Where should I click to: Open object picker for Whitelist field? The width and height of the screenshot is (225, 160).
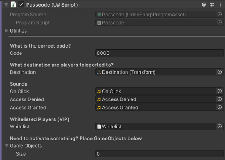pyautogui.click(x=220, y=126)
